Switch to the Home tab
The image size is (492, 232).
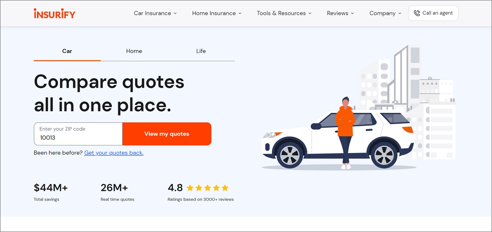134,51
